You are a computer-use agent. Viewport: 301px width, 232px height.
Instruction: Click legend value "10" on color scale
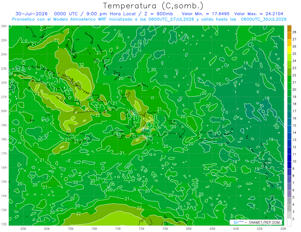pyautogui.click(x=294, y=161)
